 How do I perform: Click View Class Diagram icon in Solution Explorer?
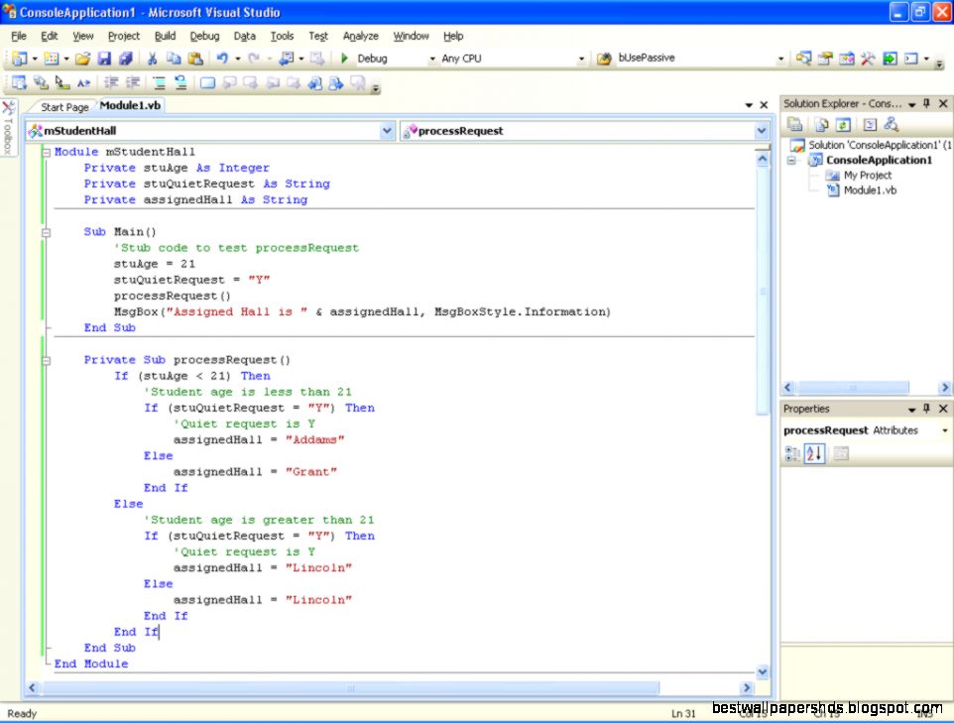892,125
